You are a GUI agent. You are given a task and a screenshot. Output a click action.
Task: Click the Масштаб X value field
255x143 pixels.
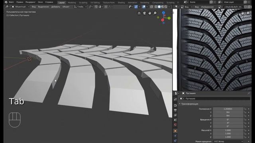tap(228, 130)
